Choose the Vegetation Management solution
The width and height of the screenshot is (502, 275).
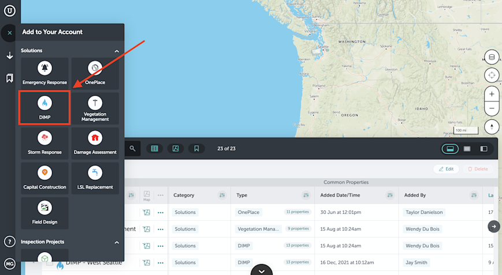click(95, 108)
